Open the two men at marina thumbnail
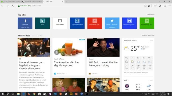 (x=103, y=85)
